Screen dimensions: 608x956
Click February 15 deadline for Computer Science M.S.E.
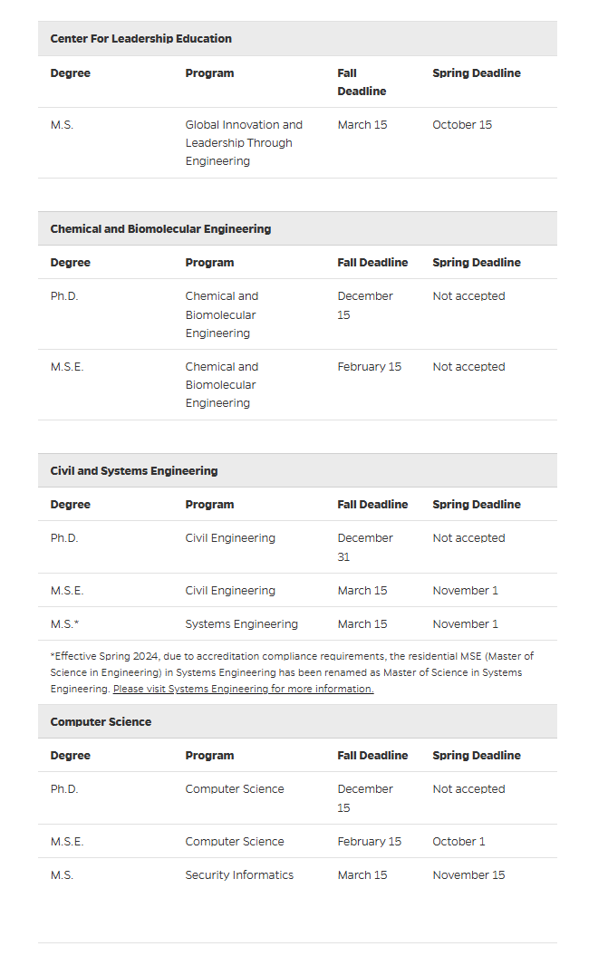click(x=369, y=842)
